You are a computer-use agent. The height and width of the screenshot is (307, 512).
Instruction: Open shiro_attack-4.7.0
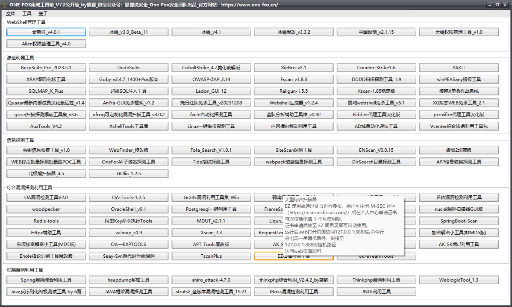(x=211, y=280)
